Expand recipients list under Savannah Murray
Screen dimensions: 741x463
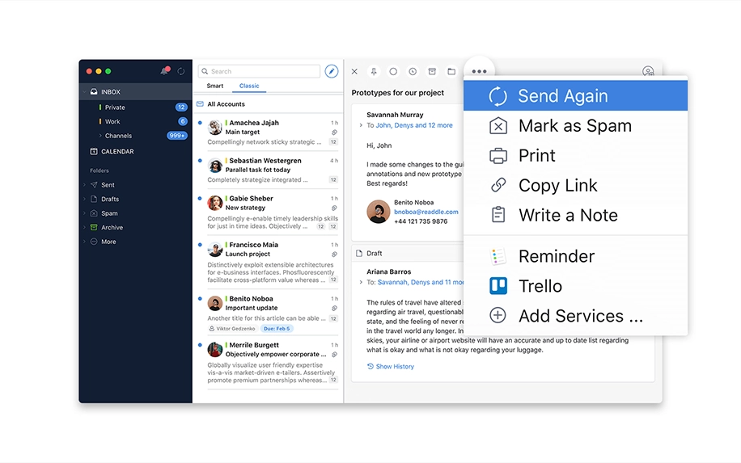pyautogui.click(x=361, y=125)
